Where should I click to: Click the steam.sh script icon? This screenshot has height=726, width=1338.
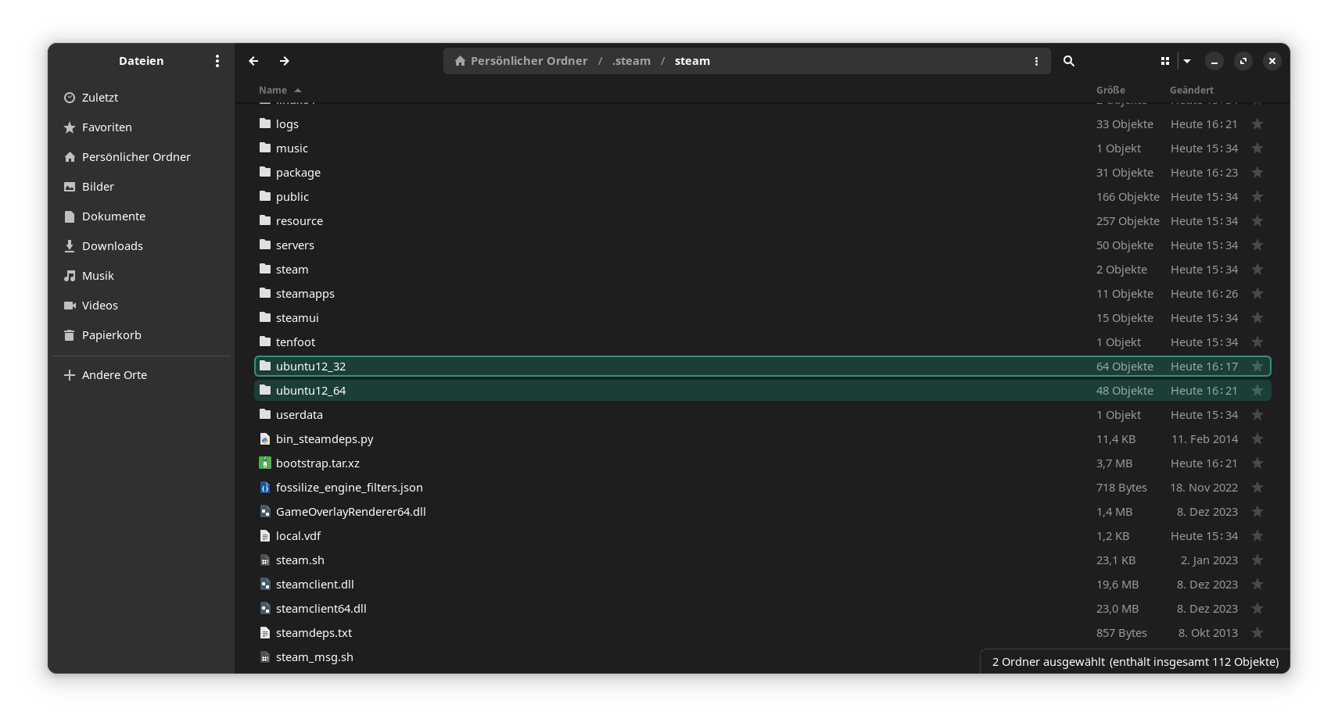265,560
